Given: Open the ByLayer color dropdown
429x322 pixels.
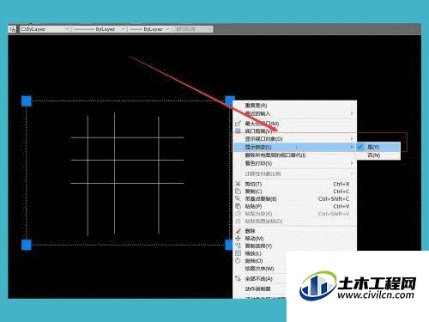Looking at the screenshot, I should (45, 29).
